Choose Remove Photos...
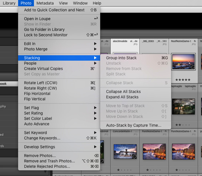The height and width of the screenshot is (176, 202). coord(59,156)
